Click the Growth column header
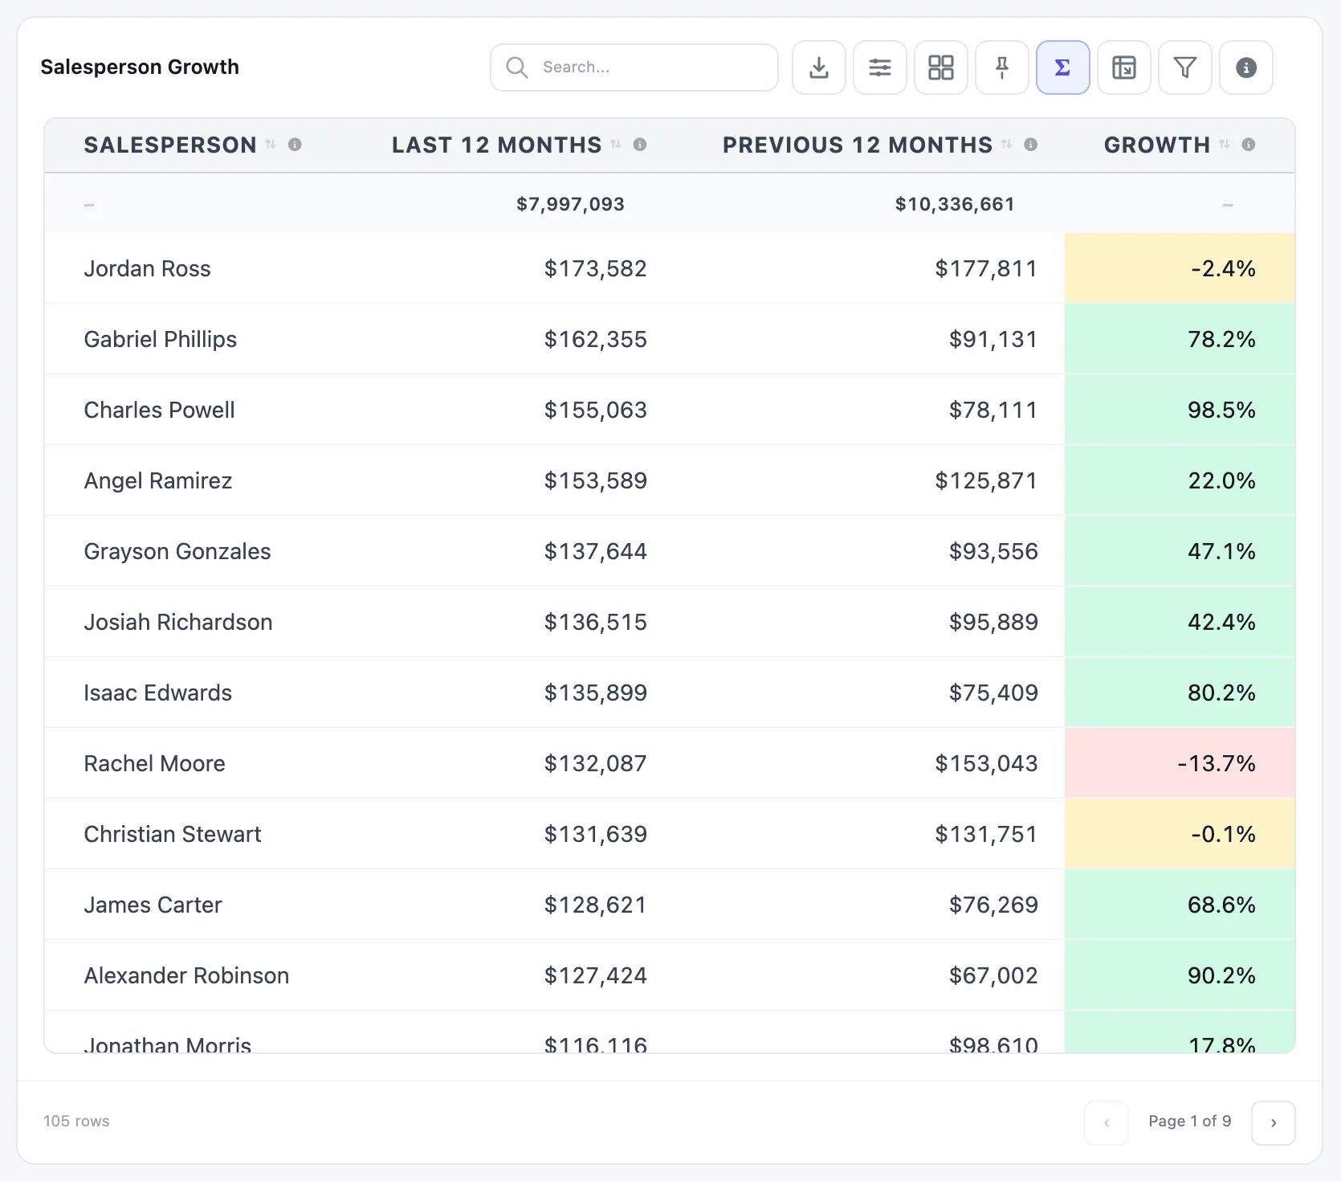Image resolution: width=1341 pixels, height=1181 pixels. (1157, 145)
